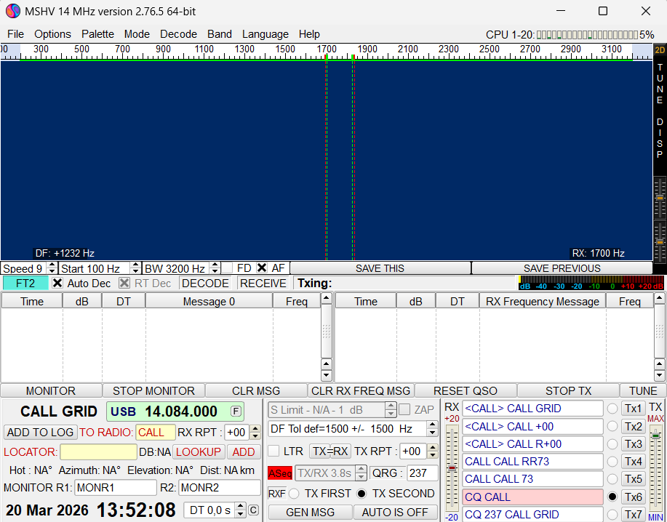
Task: Click the small F button beside frequency
Action: click(236, 411)
